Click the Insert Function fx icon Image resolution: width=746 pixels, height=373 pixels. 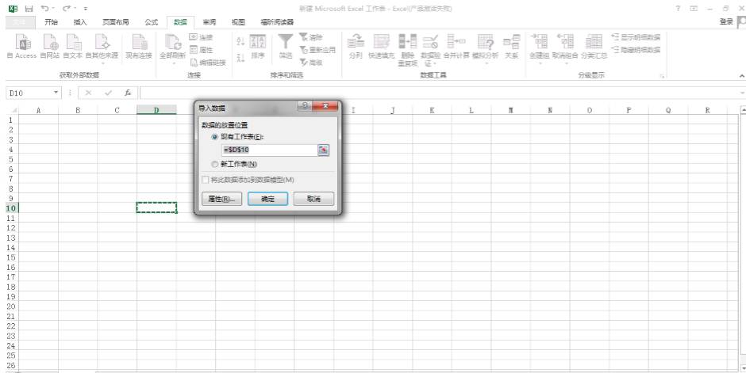[x=128, y=93]
